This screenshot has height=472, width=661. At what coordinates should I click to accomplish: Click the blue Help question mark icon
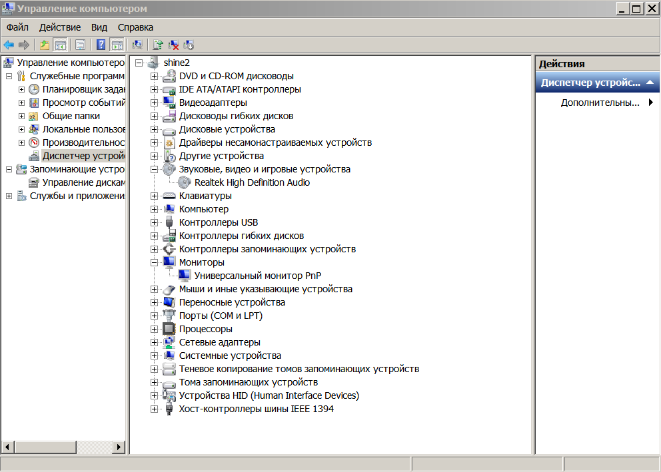(101, 45)
